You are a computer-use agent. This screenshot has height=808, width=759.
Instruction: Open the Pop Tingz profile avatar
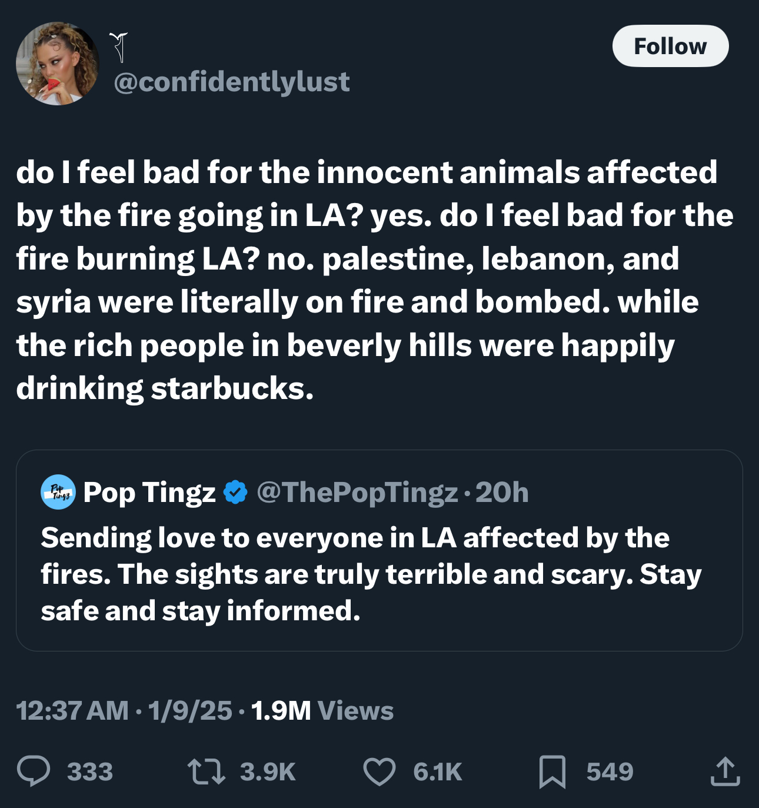pyautogui.click(x=58, y=491)
